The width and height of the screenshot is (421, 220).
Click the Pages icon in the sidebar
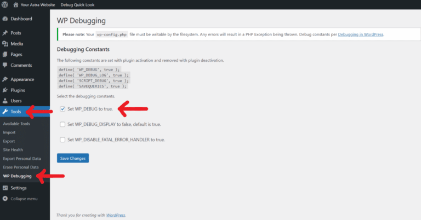5,54
